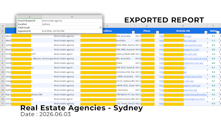Select row 1 header number
The image size is (221, 133).
click(x=3, y=31)
